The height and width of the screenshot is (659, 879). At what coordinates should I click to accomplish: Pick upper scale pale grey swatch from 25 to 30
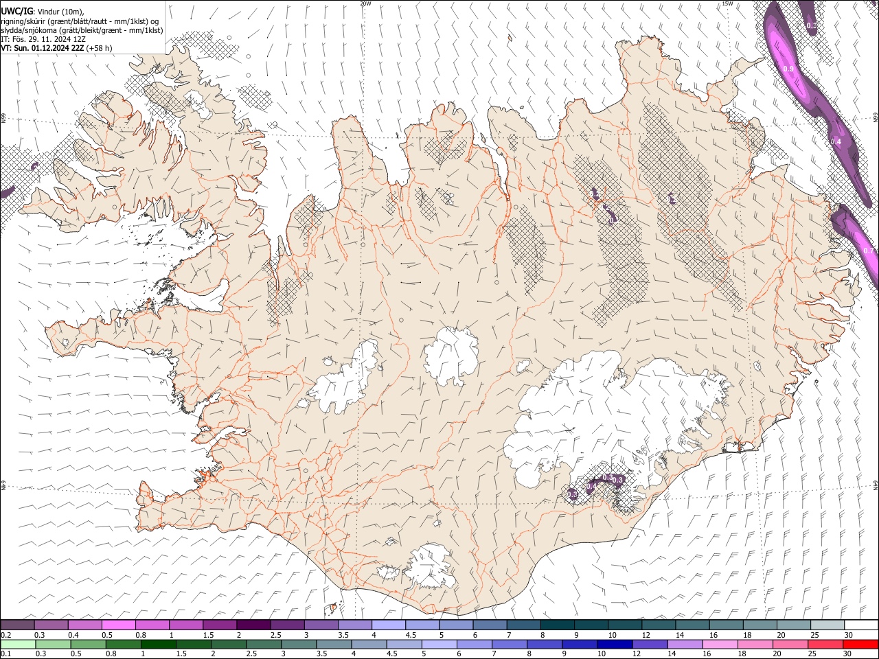coord(827,625)
